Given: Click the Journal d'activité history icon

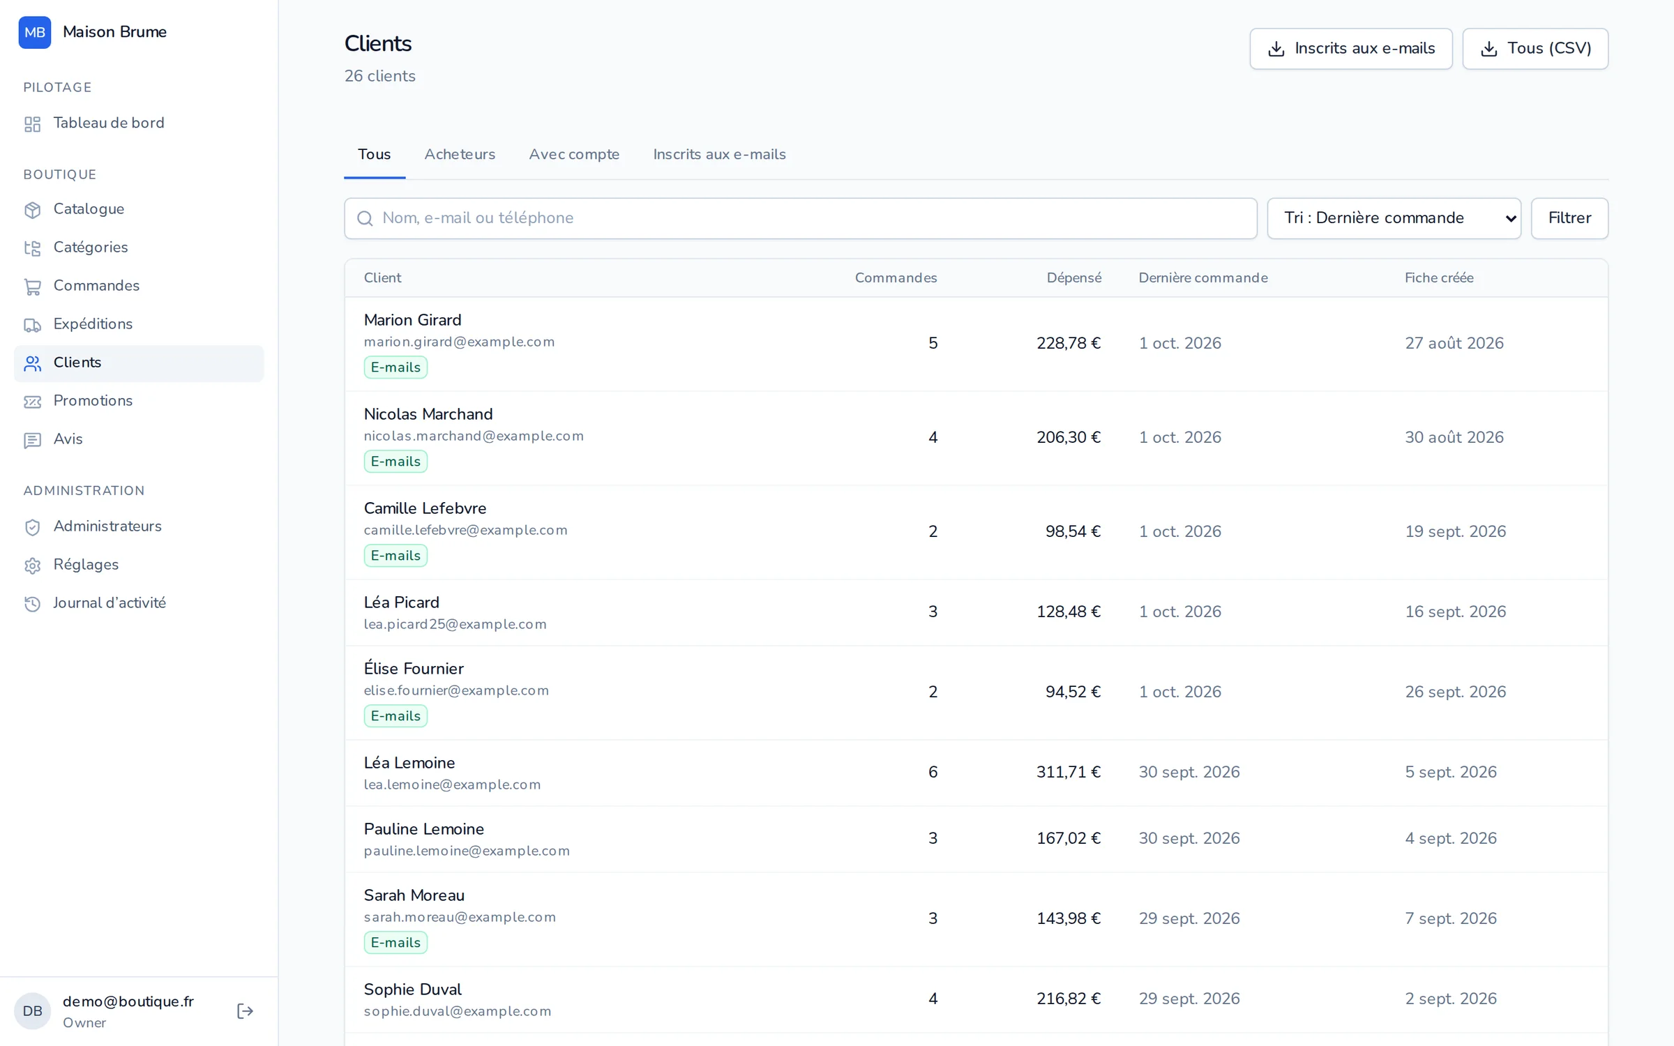Looking at the screenshot, I should point(32,604).
